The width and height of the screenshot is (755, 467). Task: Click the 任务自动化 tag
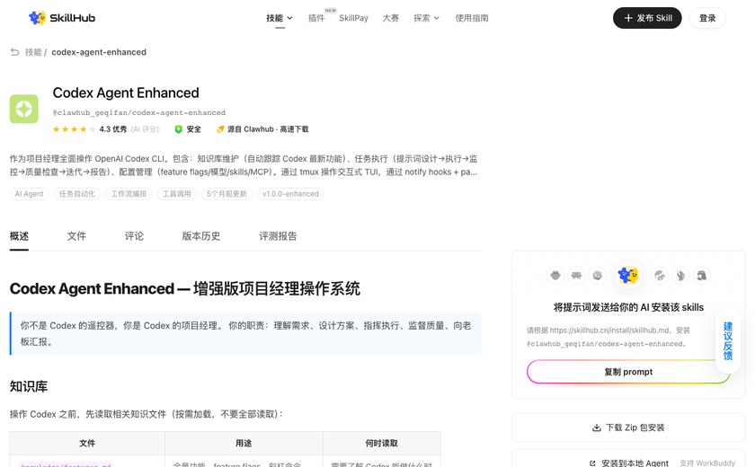pos(77,194)
